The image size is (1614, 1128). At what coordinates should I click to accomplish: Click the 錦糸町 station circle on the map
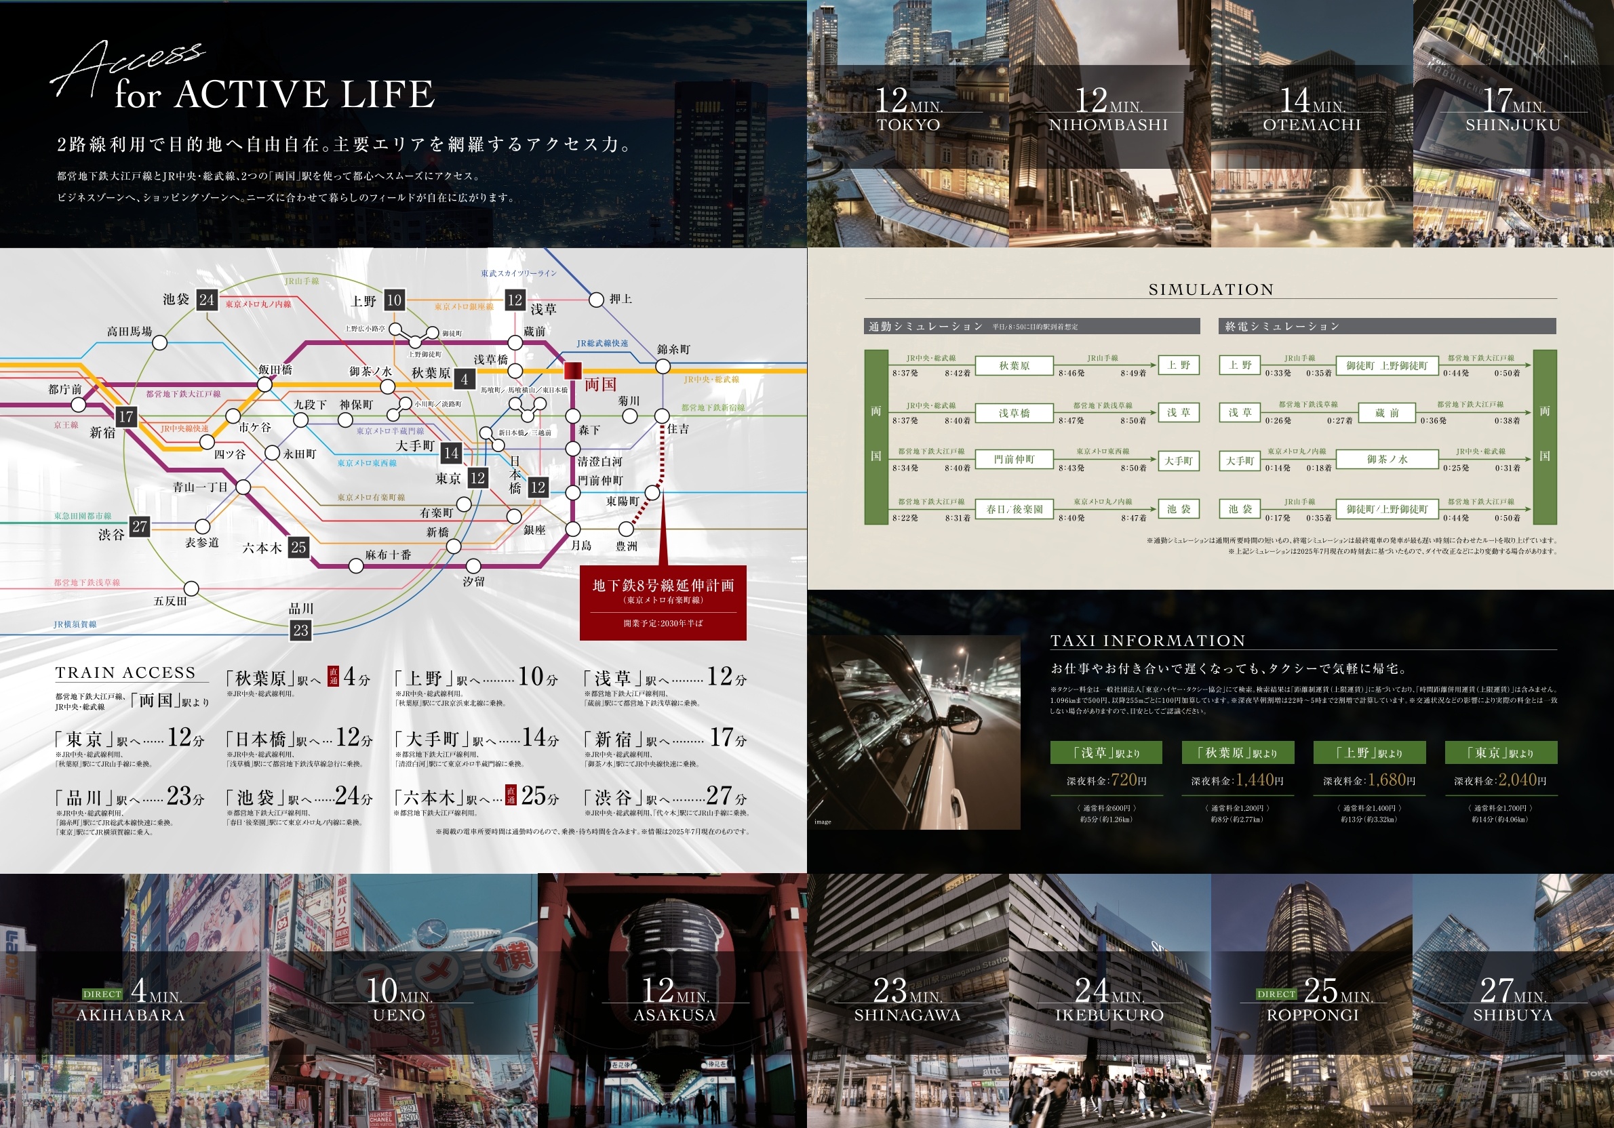(663, 366)
